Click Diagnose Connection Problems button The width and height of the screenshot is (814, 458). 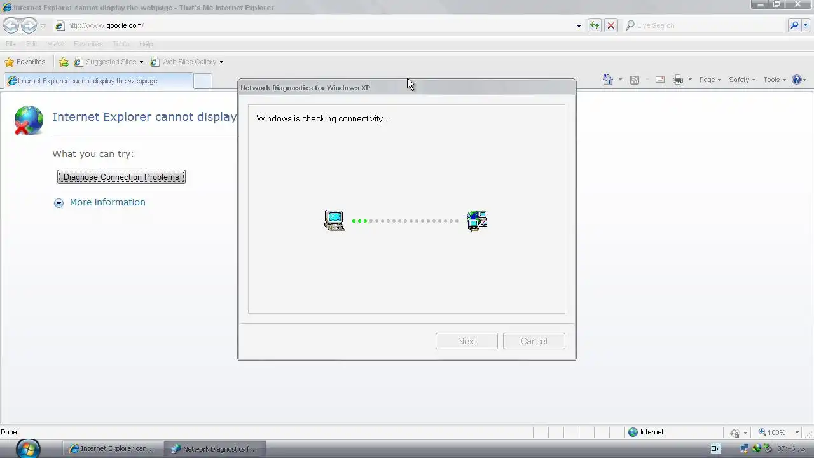tap(121, 177)
